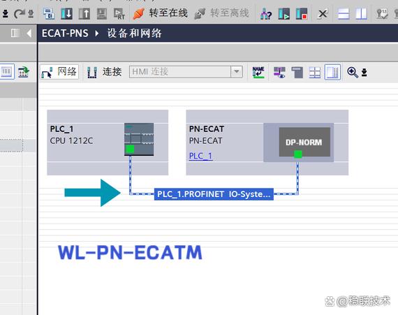Click the PN-ECAT type label below name
398x315 pixels.
click(x=205, y=140)
